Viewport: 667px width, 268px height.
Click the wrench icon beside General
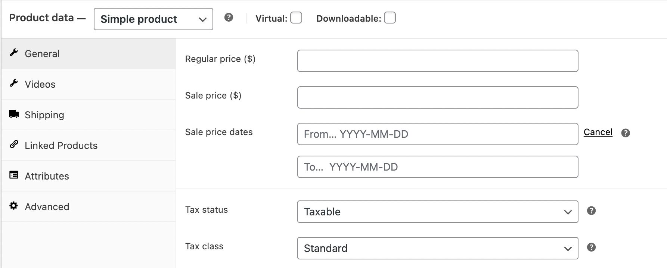[14, 53]
